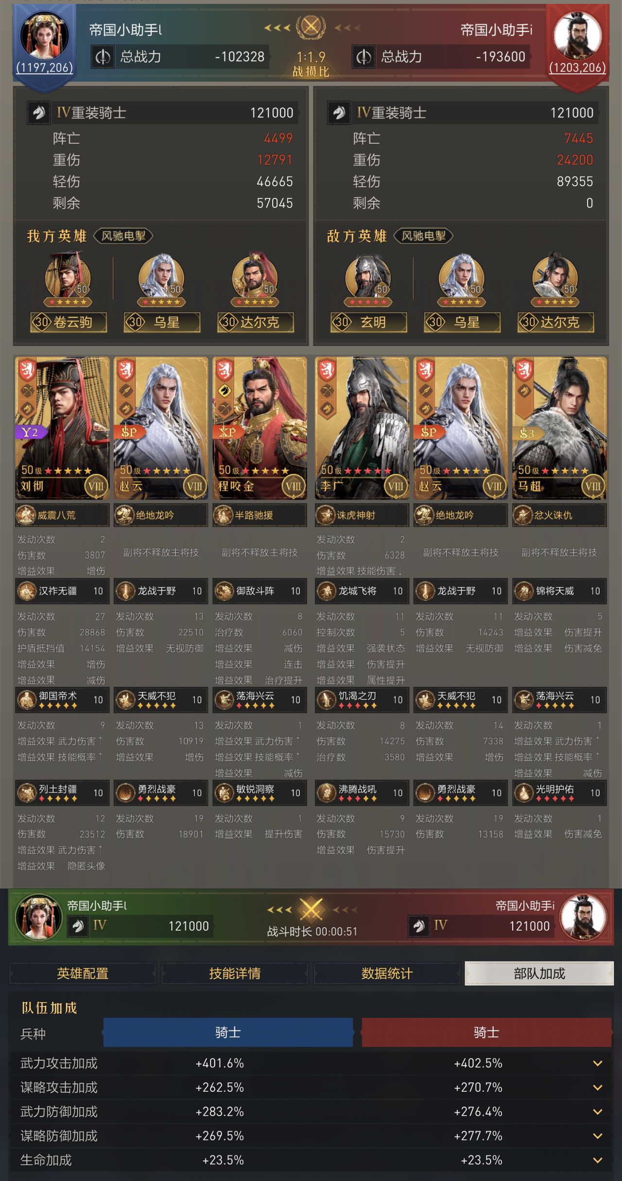Expand the 谋略防御加成 details arrow
Image resolution: width=622 pixels, height=1181 pixels.
pyautogui.click(x=598, y=1136)
